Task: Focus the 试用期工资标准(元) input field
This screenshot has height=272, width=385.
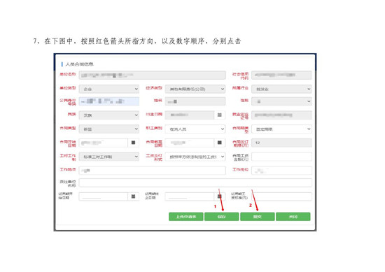Action: [x=281, y=196]
